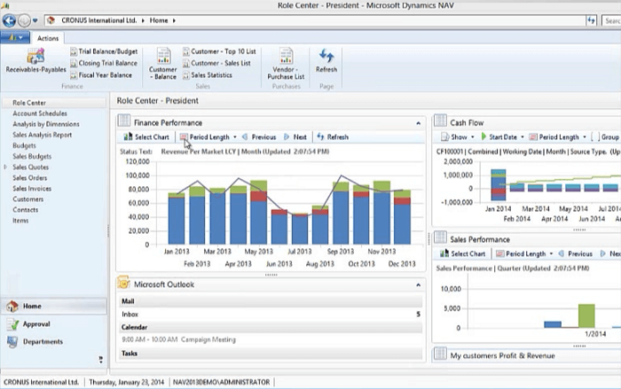Open Sales Budgets in navigation pane

tap(32, 156)
